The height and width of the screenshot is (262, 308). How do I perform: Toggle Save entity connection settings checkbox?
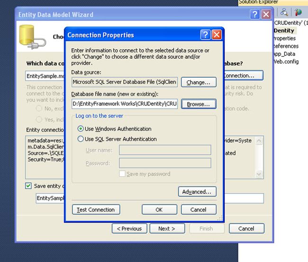[x=28, y=186]
